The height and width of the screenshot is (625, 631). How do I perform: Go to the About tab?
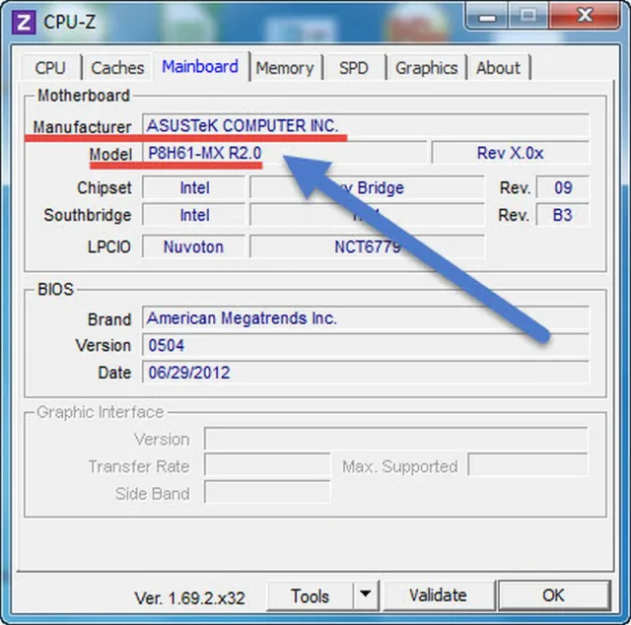coord(498,67)
